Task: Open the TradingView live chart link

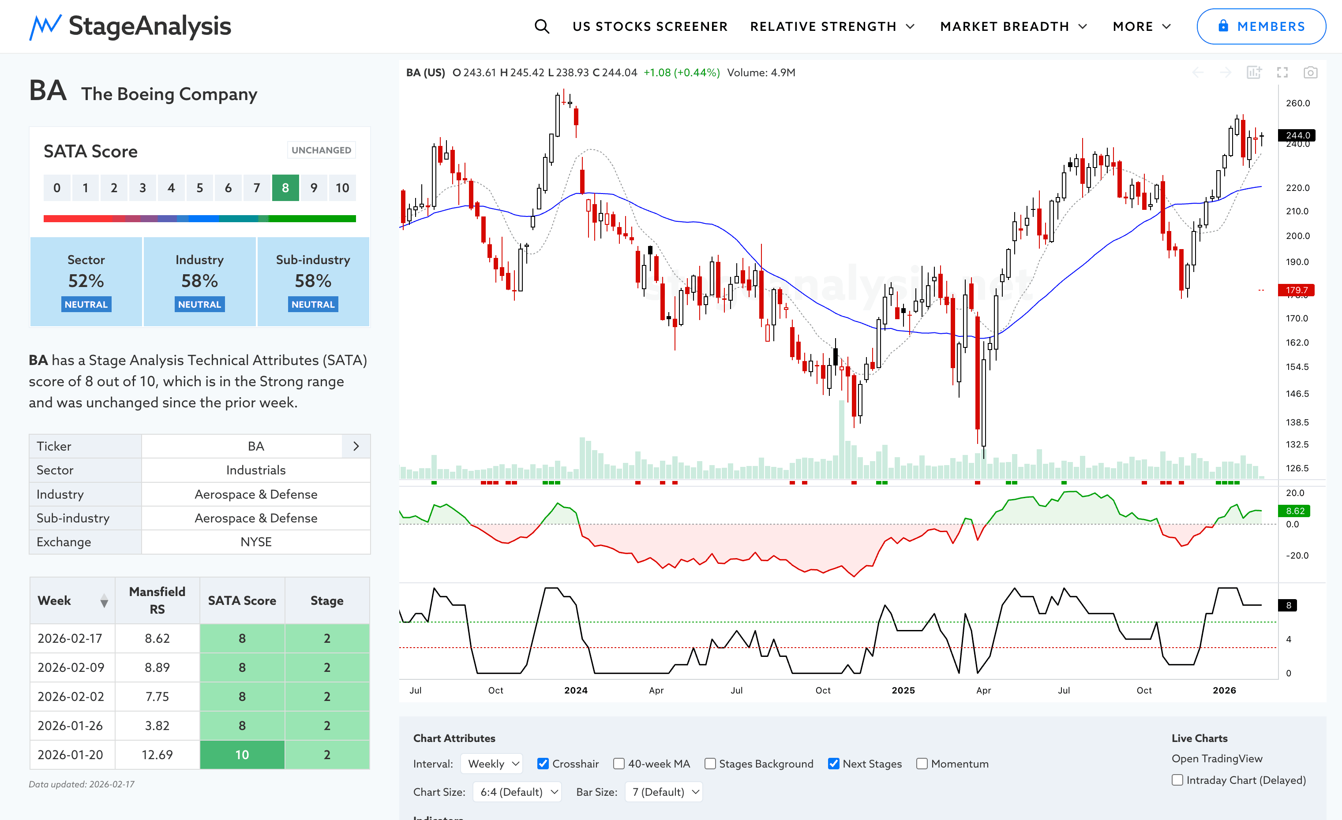Action: coord(1217,758)
